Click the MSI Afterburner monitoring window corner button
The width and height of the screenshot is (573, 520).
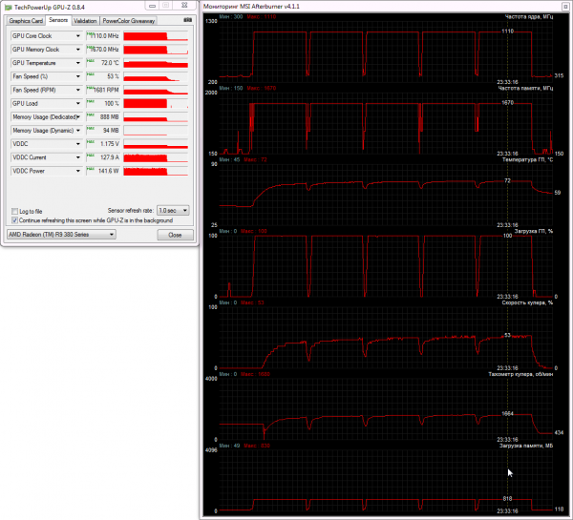(565, 7)
